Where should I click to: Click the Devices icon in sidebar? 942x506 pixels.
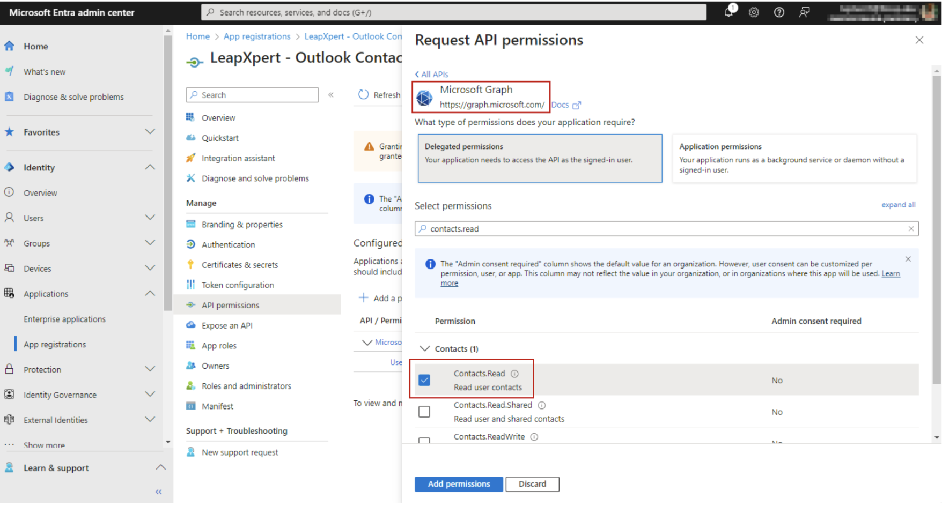click(9, 268)
